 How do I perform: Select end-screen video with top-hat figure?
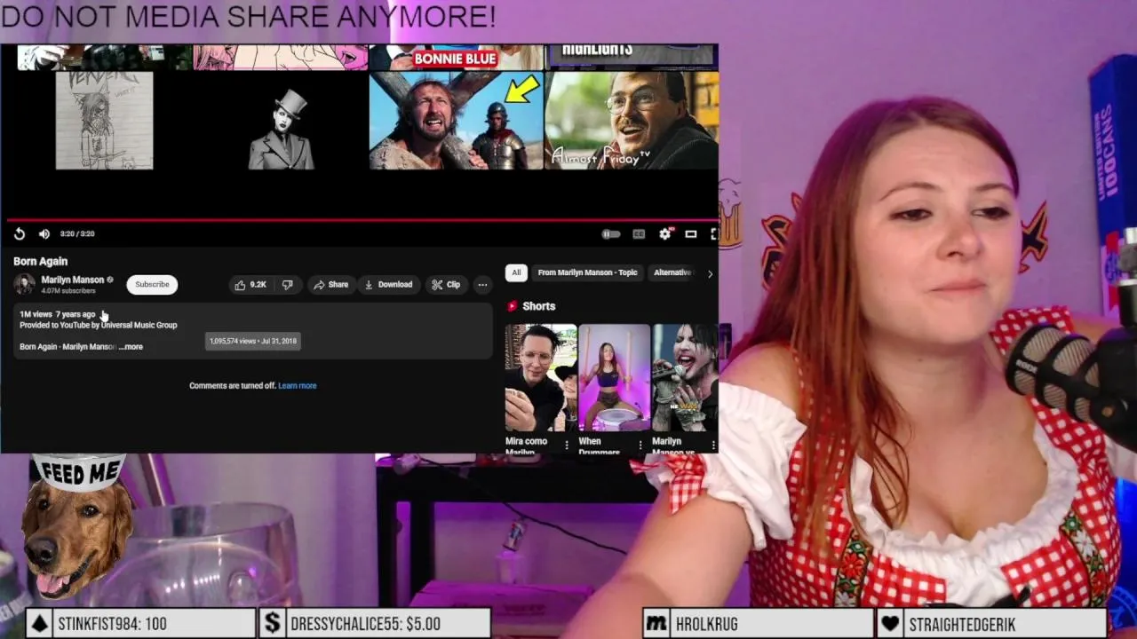[x=281, y=121]
